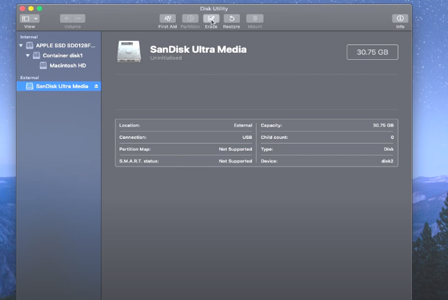Minimize the Disk Utility window

click(31, 8)
